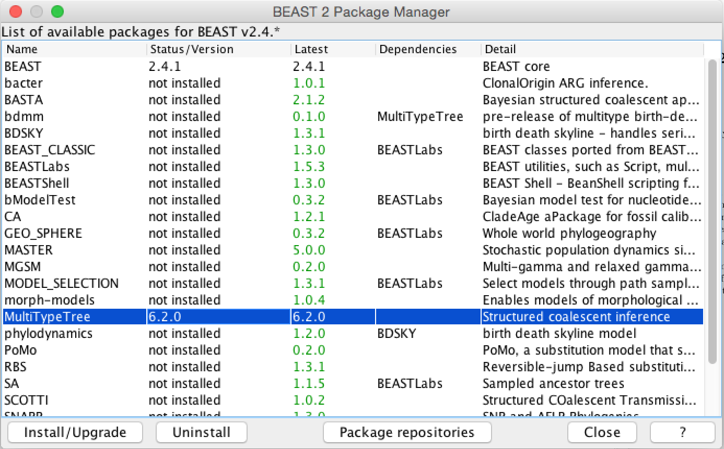Viewport: 724px width, 449px height.
Task: Click the Latest column header
Action: (x=333, y=50)
